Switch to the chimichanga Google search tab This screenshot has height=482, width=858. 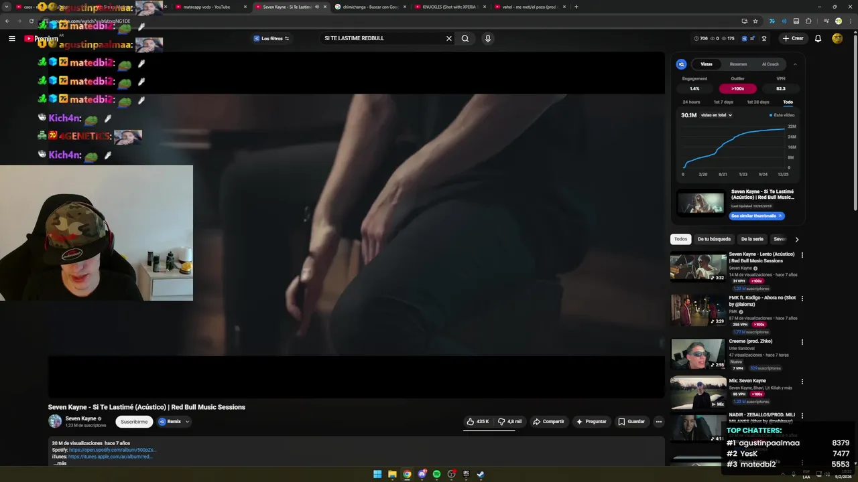pos(371,7)
